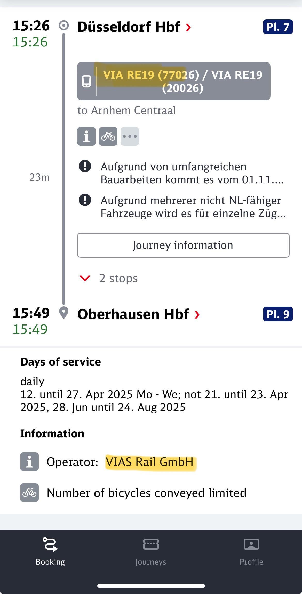The height and width of the screenshot is (594, 302).
Task: Read the Bauarbeiten construction notice text
Action: coord(192,173)
